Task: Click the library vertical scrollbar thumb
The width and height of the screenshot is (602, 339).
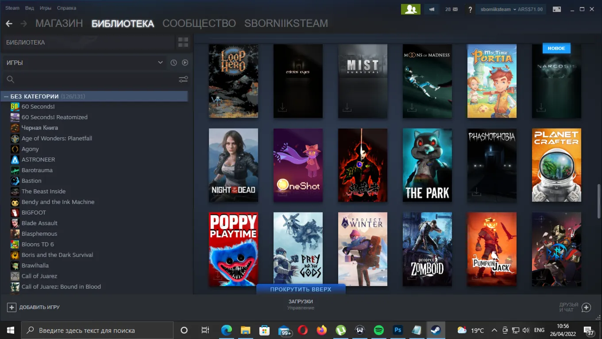Action: [x=599, y=200]
